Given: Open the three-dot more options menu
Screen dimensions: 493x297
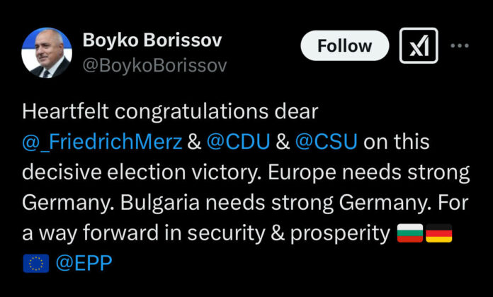Looking at the screenshot, I should pyautogui.click(x=460, y=46).
